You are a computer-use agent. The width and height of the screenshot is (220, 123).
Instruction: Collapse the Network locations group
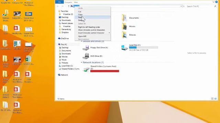pyautogui.click(x=81, y=63)
